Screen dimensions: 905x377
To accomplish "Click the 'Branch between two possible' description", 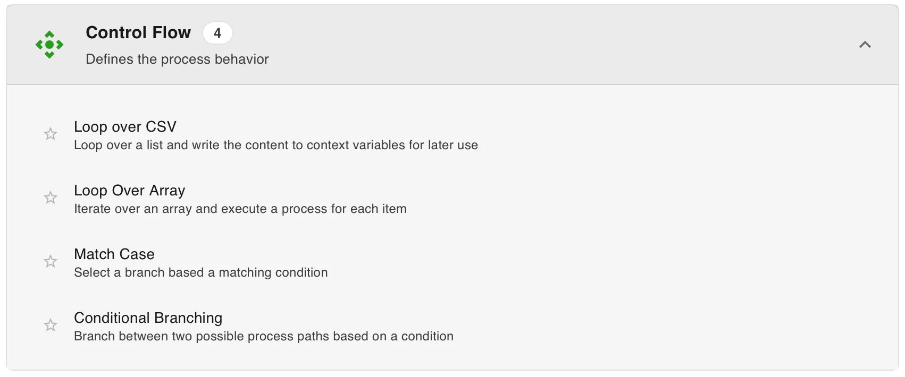I will 264,336.
